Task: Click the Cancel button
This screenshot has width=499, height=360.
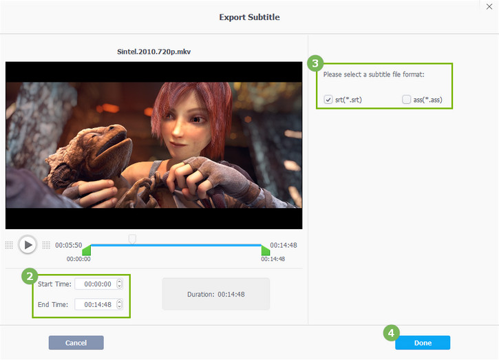Action: (x=76, y=343)
